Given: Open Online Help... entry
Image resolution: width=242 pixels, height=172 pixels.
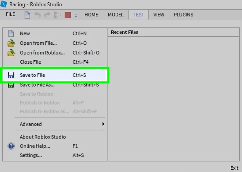Looking at the screenshot, I should coord(55,146).
